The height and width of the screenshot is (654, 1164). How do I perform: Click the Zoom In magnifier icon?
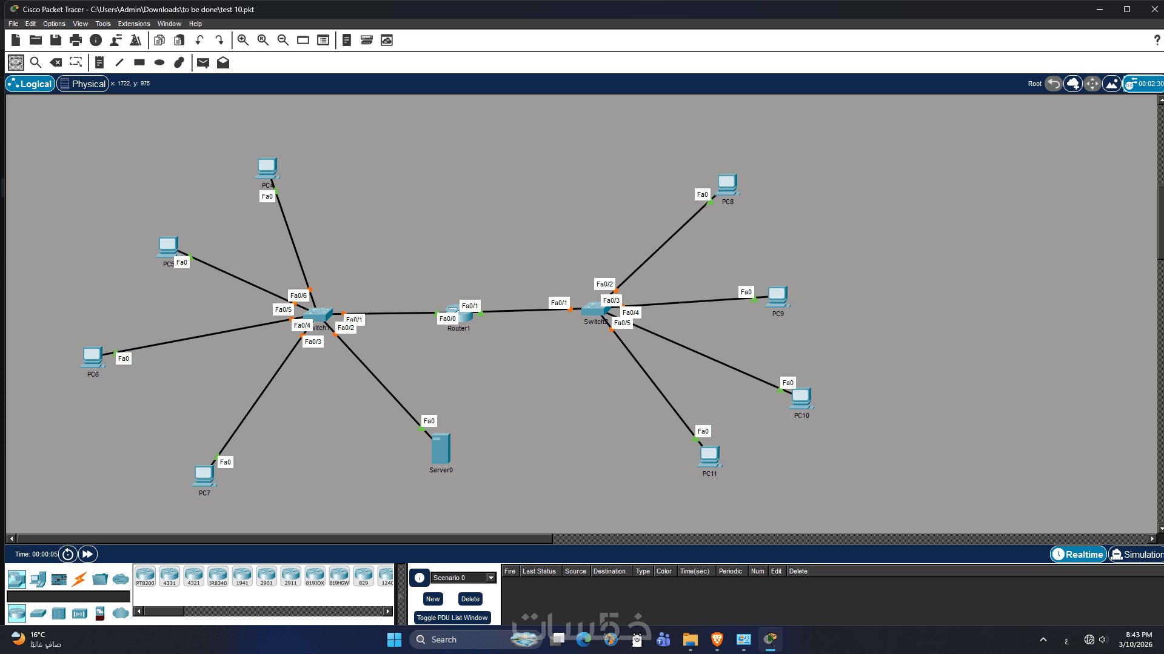coord(242,40)
